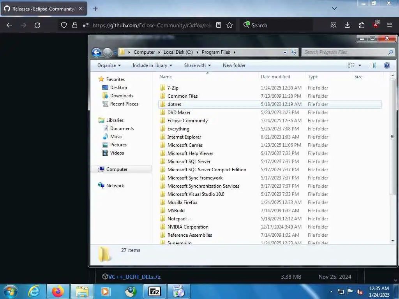Select Desktop in Favorites
399x299 pixels.
(115, 88)
